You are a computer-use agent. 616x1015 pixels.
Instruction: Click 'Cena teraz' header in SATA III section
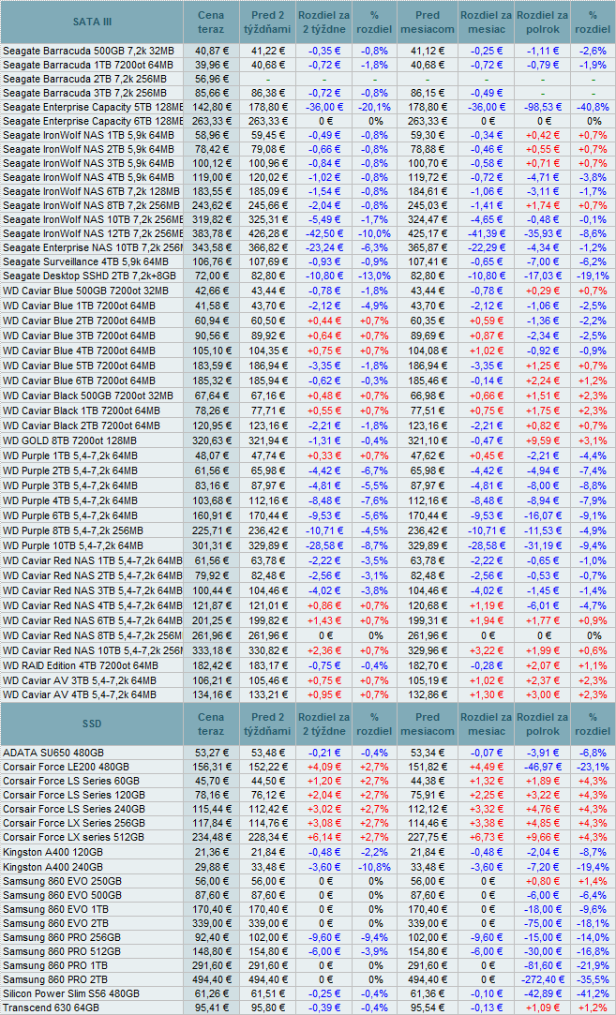(x=211, y=22)
